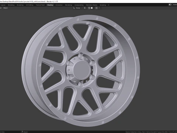
Task: Click the proportional editing falloff icon
Action: pyautogui.click(x=100, y=8)
